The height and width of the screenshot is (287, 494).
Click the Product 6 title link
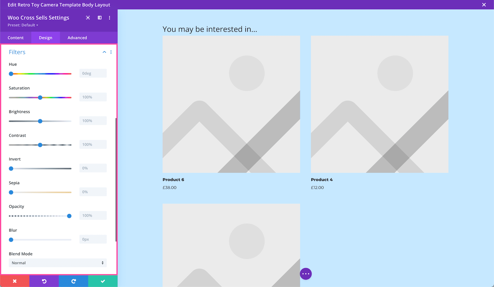173,179
